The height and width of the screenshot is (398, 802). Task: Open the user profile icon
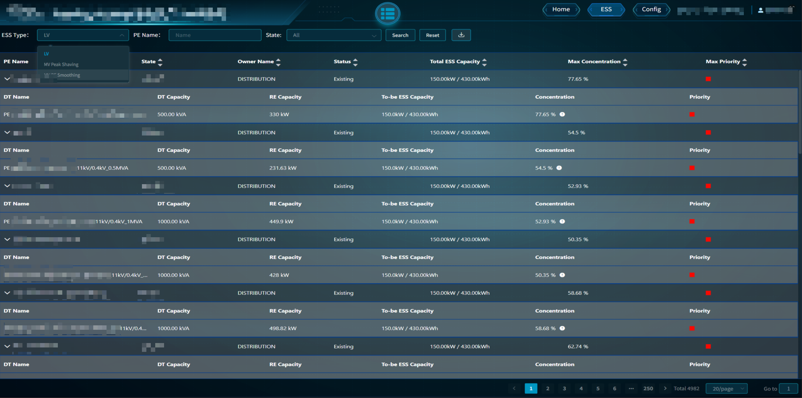click(761, 10)
